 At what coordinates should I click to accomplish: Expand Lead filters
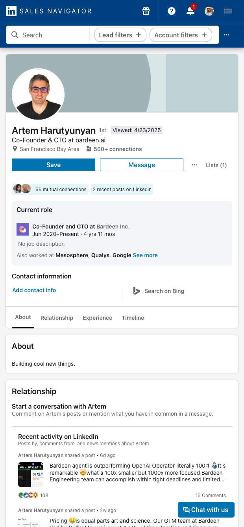120,35
